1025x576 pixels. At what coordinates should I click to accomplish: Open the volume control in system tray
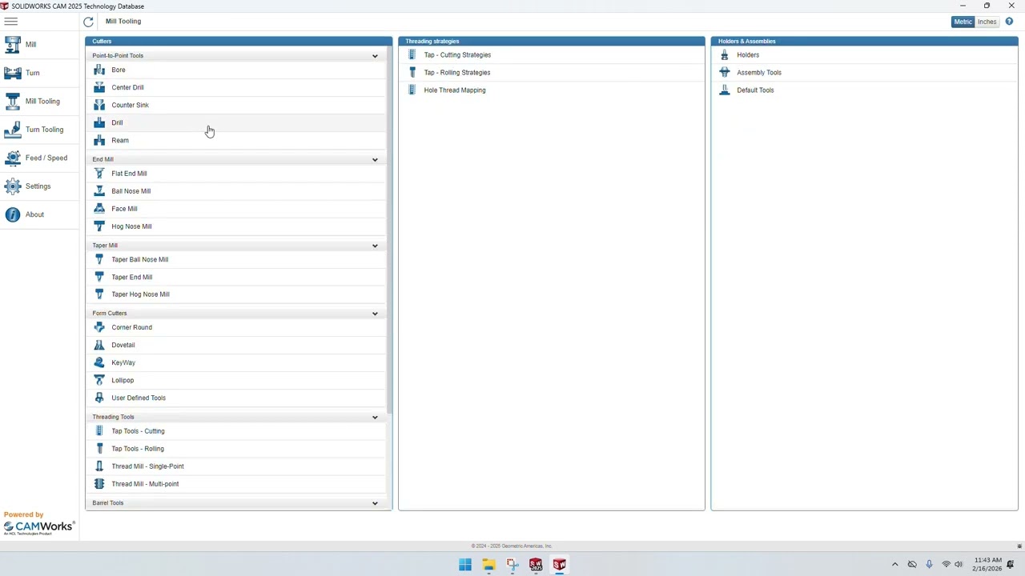(x=959, y=565)
